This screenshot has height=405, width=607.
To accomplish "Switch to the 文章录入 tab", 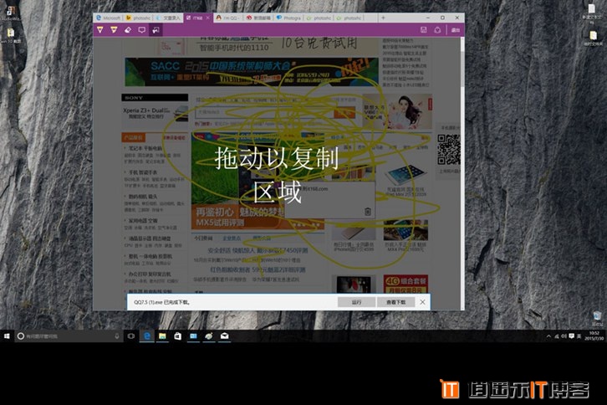I will (x=169, y=18).
